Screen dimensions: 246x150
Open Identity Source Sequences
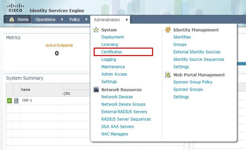click(x=198, y=59)
